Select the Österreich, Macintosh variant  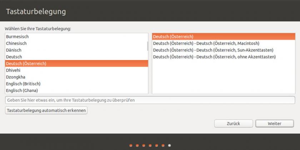point(206,43)
